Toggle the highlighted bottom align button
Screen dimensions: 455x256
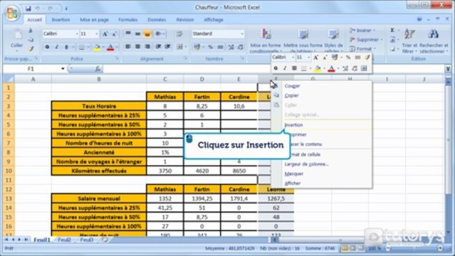click(x=147, y=34)
